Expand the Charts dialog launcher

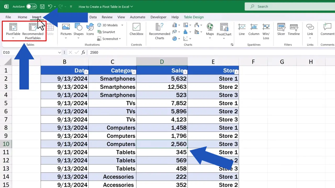[x=232, y=45]
